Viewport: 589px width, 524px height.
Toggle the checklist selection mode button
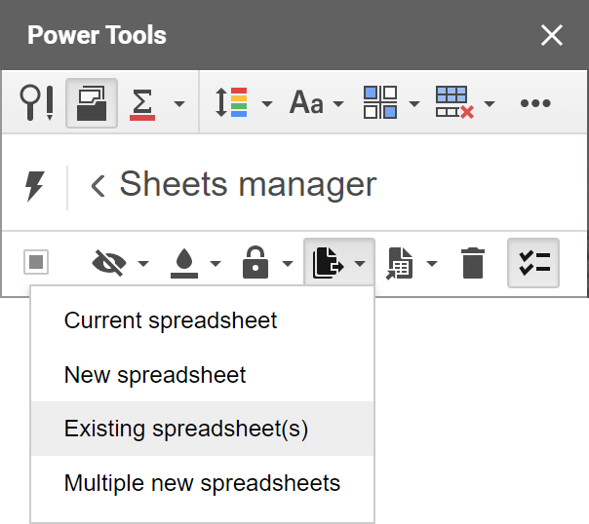point(533,263)
